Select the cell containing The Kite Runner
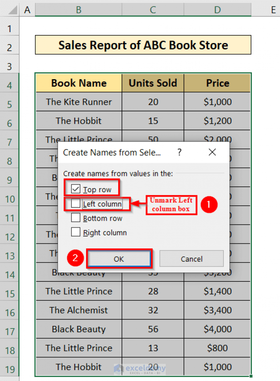This screenshot has width=280, height=381. pos(78,102)
